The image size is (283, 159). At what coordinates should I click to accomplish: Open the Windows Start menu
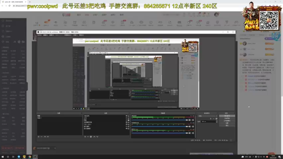coord(2,157)
